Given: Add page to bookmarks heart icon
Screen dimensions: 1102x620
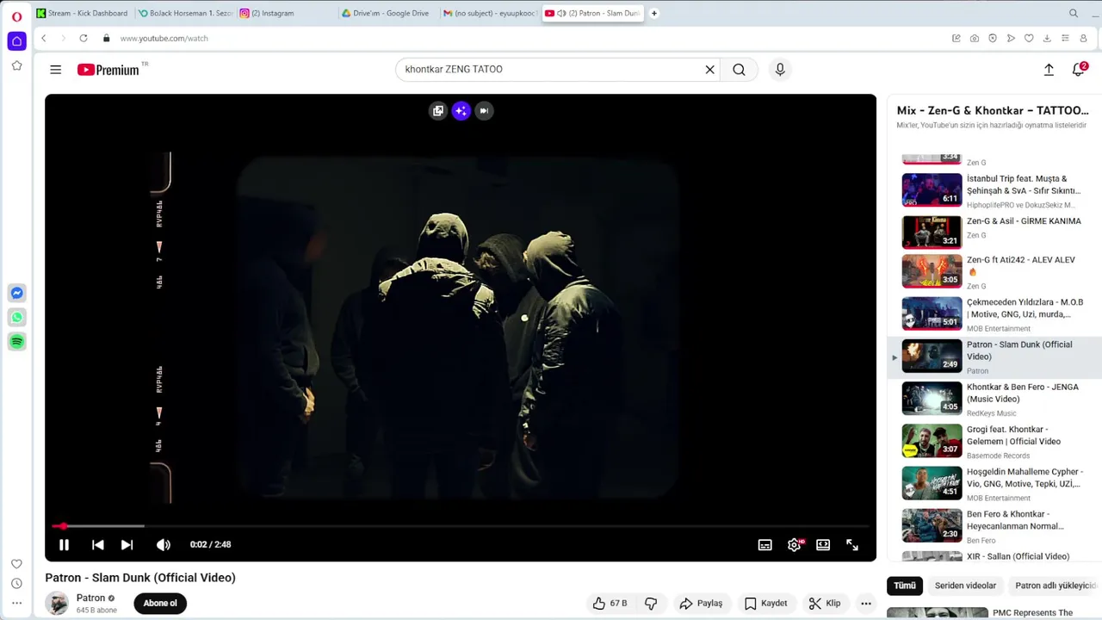Looking at the screenshot, I should coord(1029,38).
